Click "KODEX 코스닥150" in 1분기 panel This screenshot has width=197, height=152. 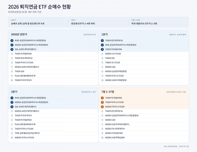[x=113, y=54]
